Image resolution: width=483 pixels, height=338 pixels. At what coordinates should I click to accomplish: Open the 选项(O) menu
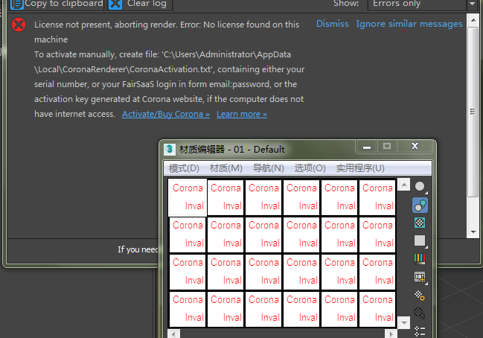click(310, 168)
